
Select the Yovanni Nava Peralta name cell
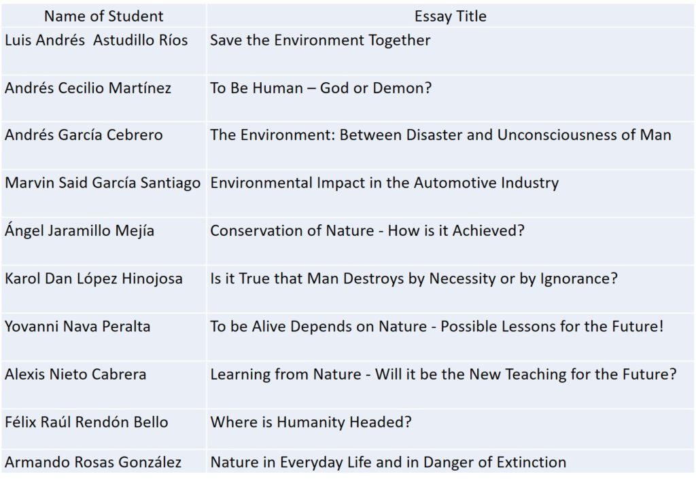coord(77,326)
